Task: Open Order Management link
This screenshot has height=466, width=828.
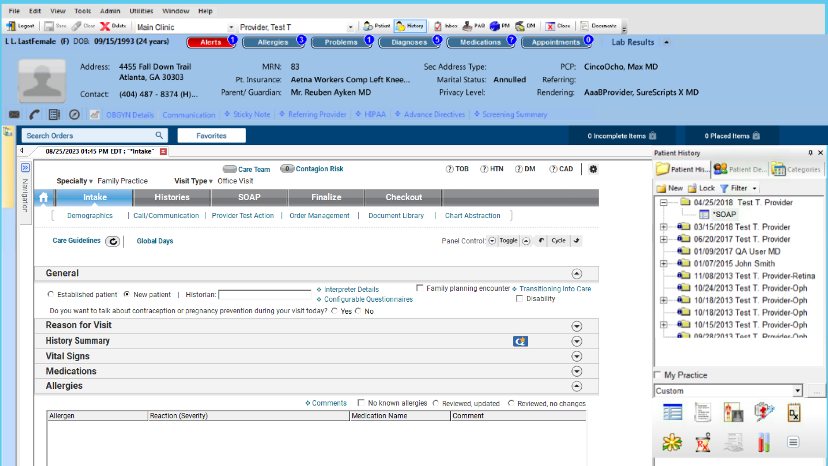Action: 319,216
